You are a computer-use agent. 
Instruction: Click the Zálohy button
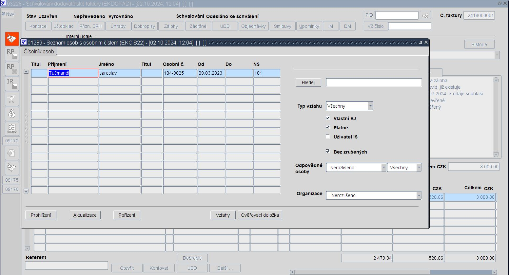coord(171,26)
